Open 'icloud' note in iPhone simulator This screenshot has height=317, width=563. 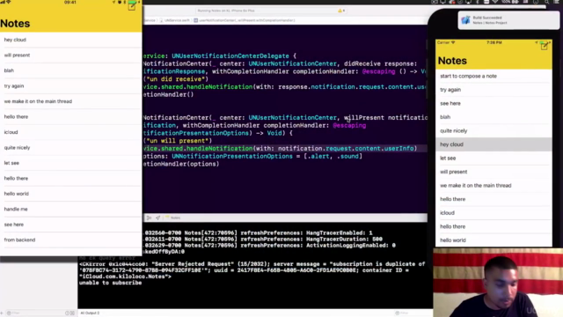coord(494,213)
